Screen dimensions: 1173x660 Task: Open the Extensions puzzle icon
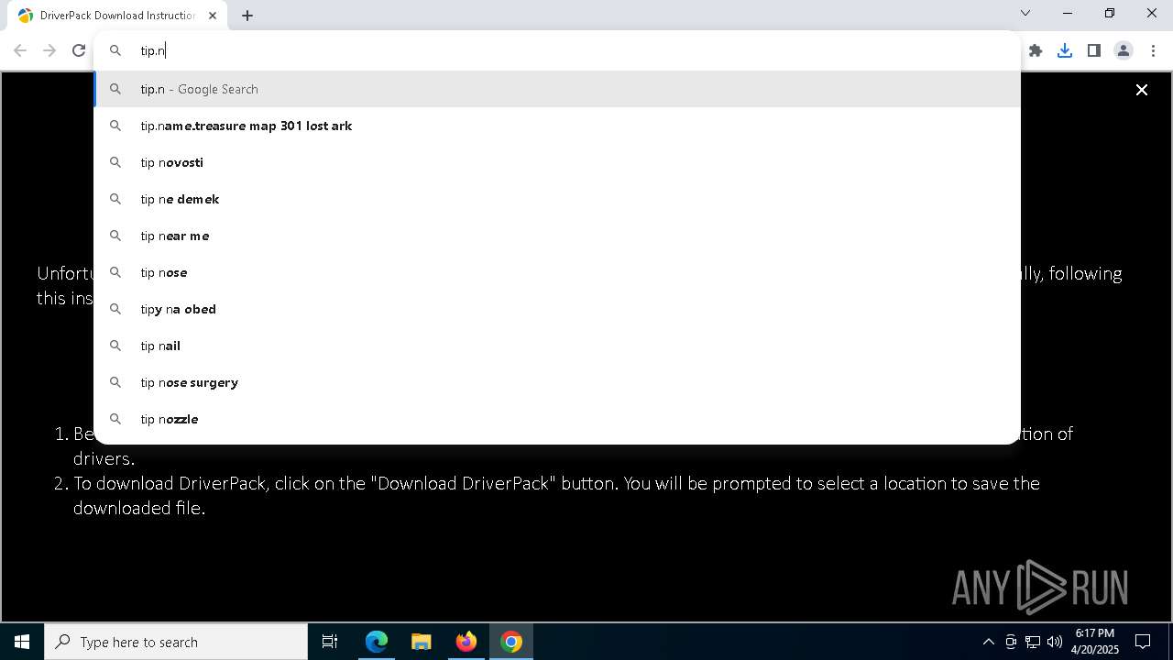[1036, 50]
